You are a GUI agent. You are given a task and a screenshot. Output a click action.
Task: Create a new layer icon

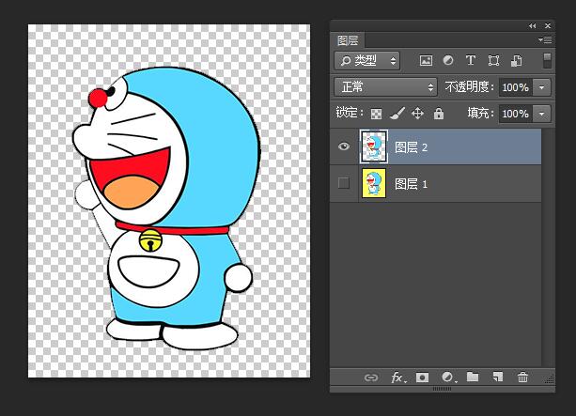coord(498,377)
